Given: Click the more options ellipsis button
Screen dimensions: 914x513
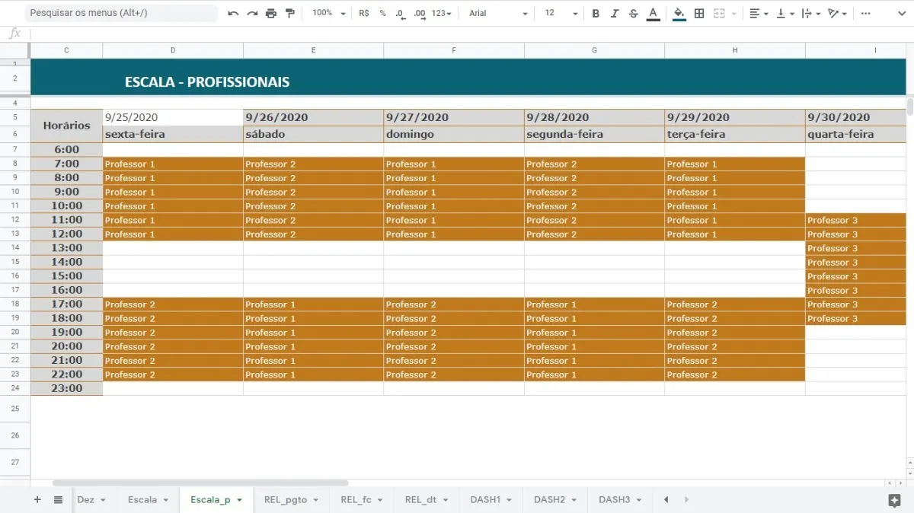Looking at the screenshot, I should 866,14.
